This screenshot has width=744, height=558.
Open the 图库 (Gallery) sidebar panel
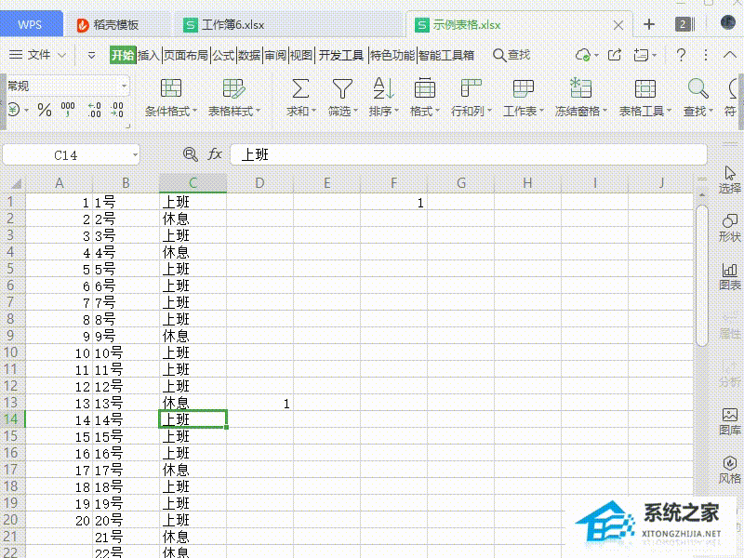pos(730,421)
